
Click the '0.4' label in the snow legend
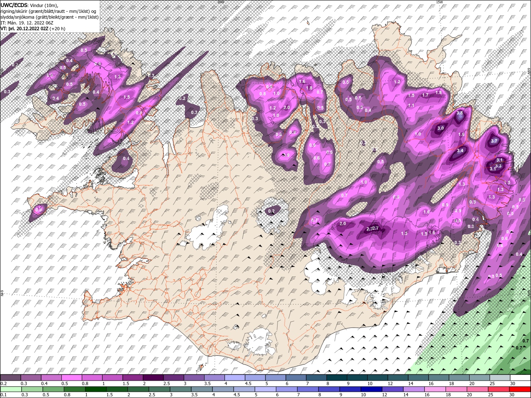pos(44,383)
